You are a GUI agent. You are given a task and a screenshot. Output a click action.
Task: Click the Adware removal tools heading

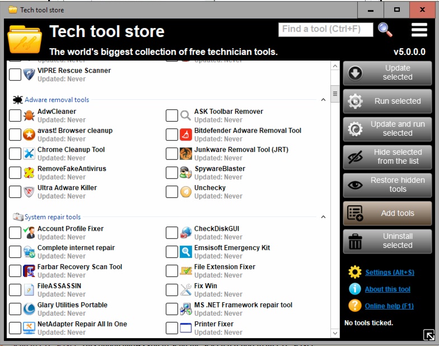[x=57, y=100]
